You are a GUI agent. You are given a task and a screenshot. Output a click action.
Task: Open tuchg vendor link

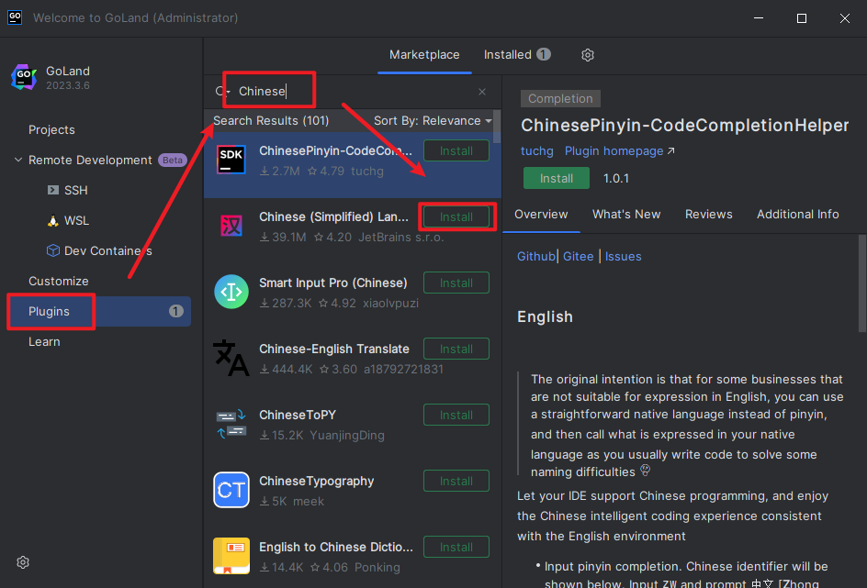tap(537, 151)
